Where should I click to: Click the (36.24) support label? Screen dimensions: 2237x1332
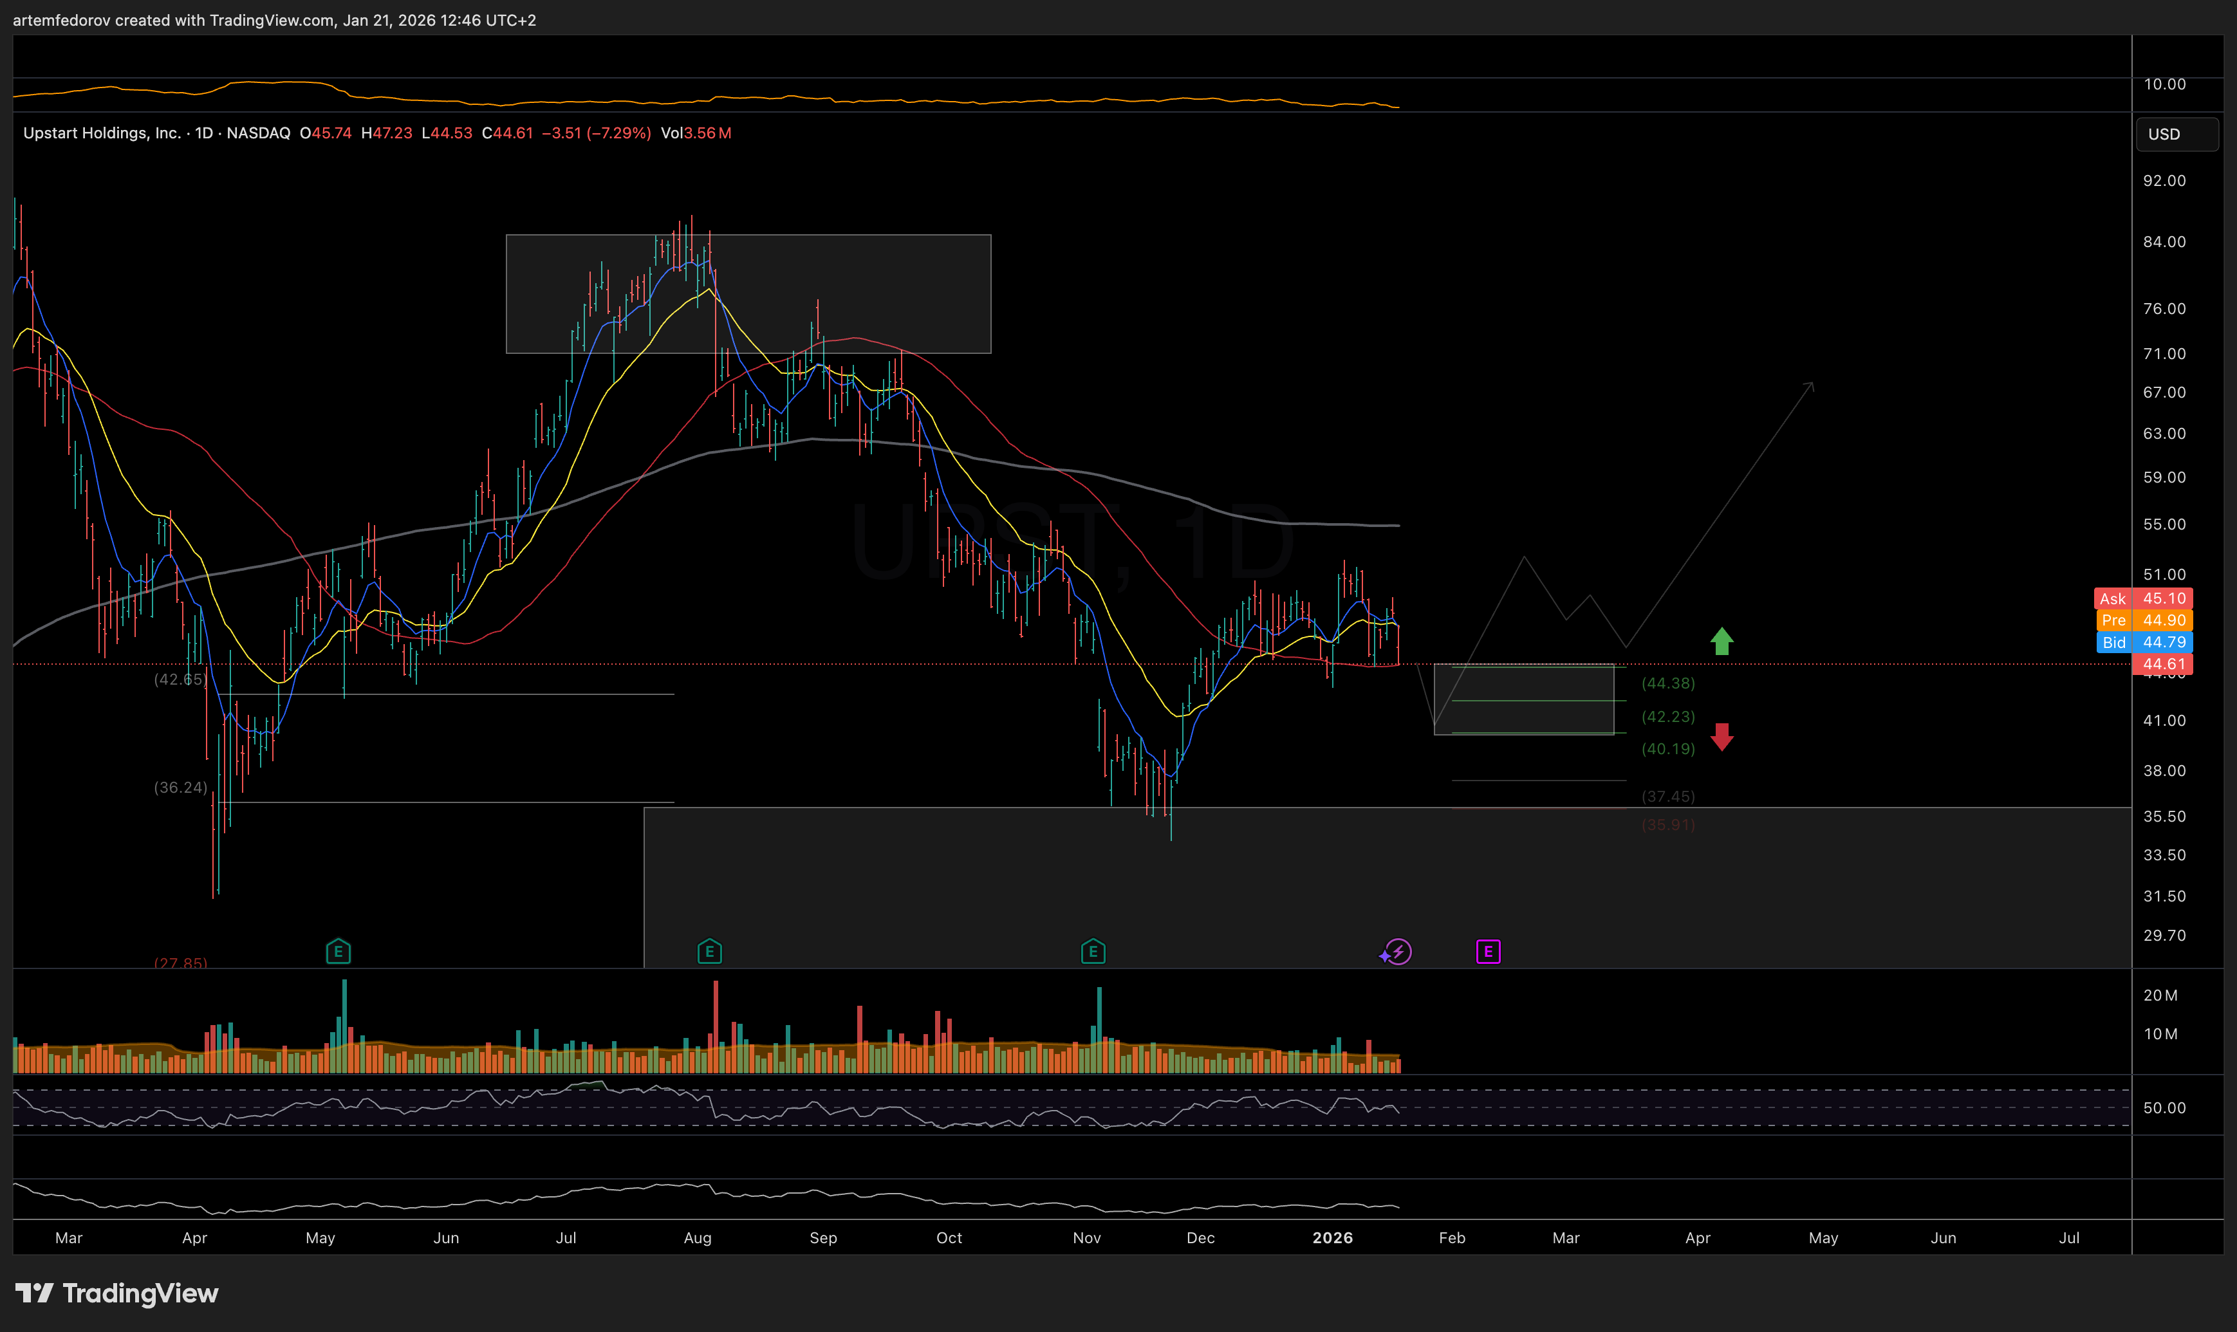180,787
